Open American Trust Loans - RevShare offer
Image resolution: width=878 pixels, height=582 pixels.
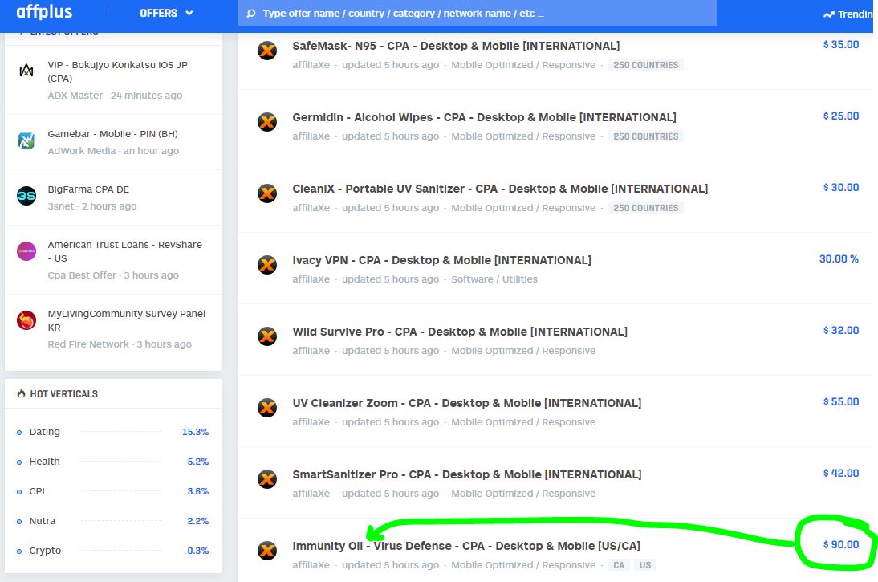point(125,251)
